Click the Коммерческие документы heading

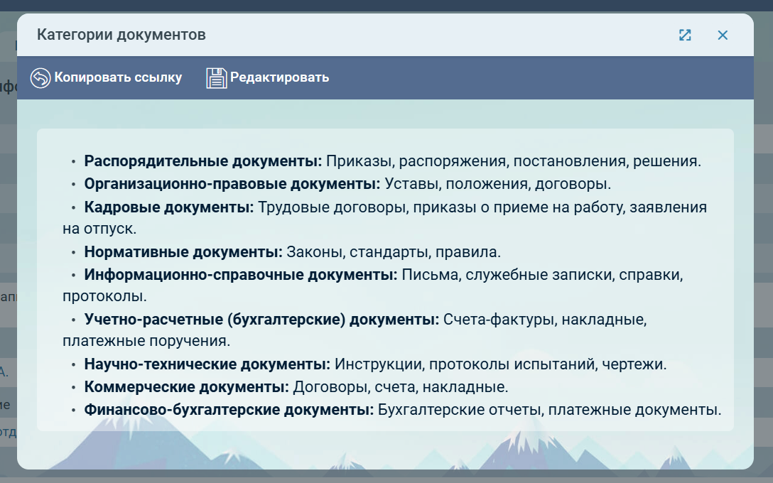186,388
